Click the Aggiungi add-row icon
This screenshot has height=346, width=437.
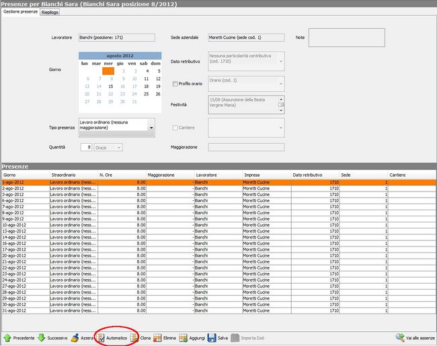tap(183, 338)
